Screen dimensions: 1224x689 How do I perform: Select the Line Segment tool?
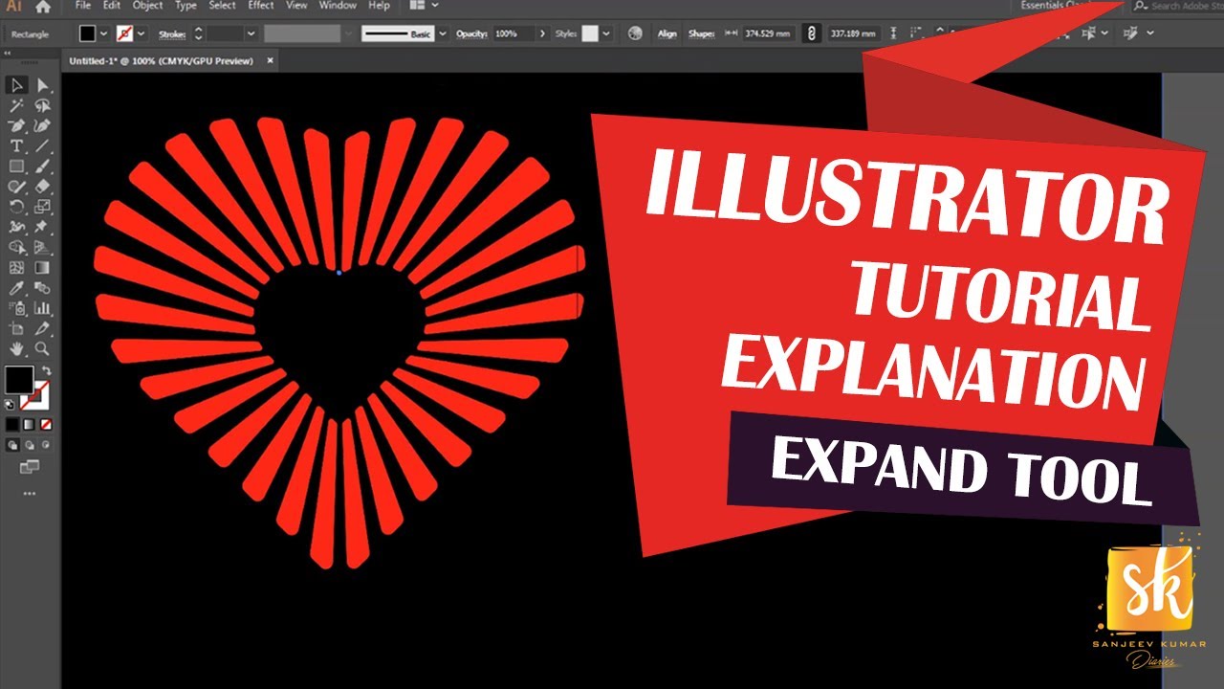tap(42, 145)
